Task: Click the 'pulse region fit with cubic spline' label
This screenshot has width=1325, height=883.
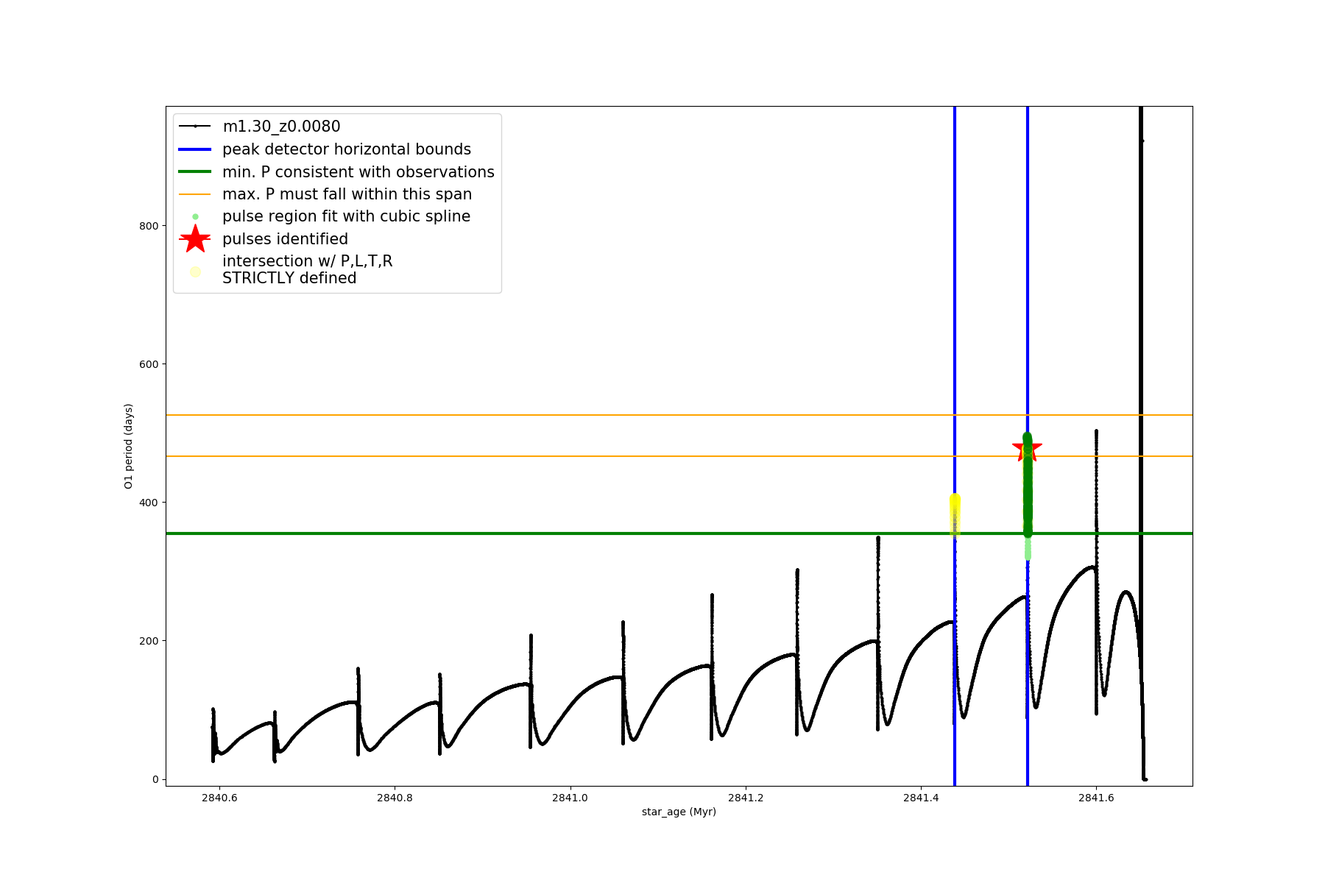Action: coord(346,216)
